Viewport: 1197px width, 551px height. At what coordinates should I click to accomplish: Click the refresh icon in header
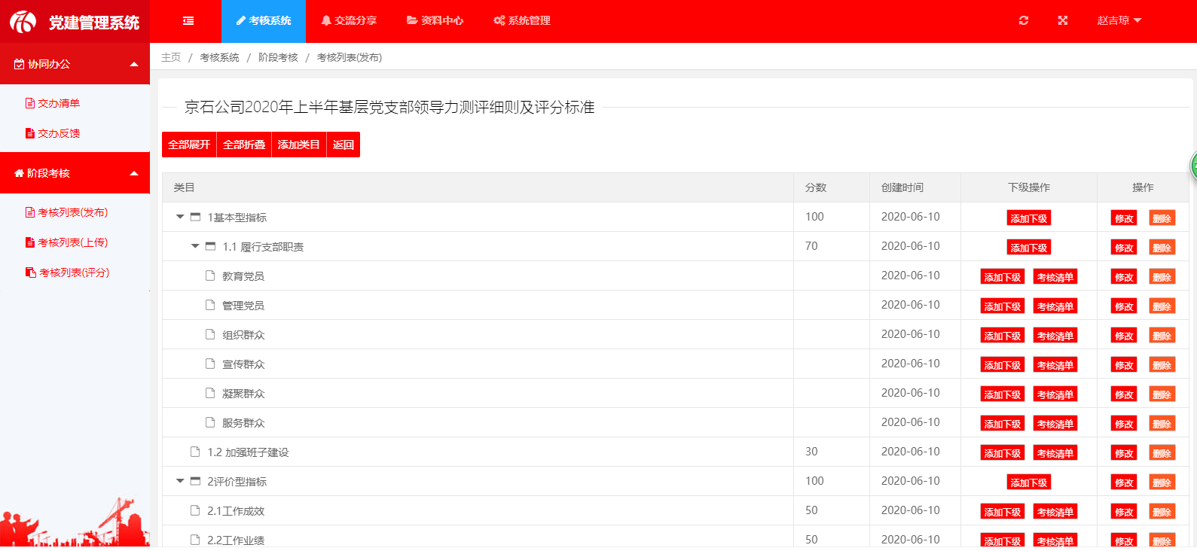1023,20
